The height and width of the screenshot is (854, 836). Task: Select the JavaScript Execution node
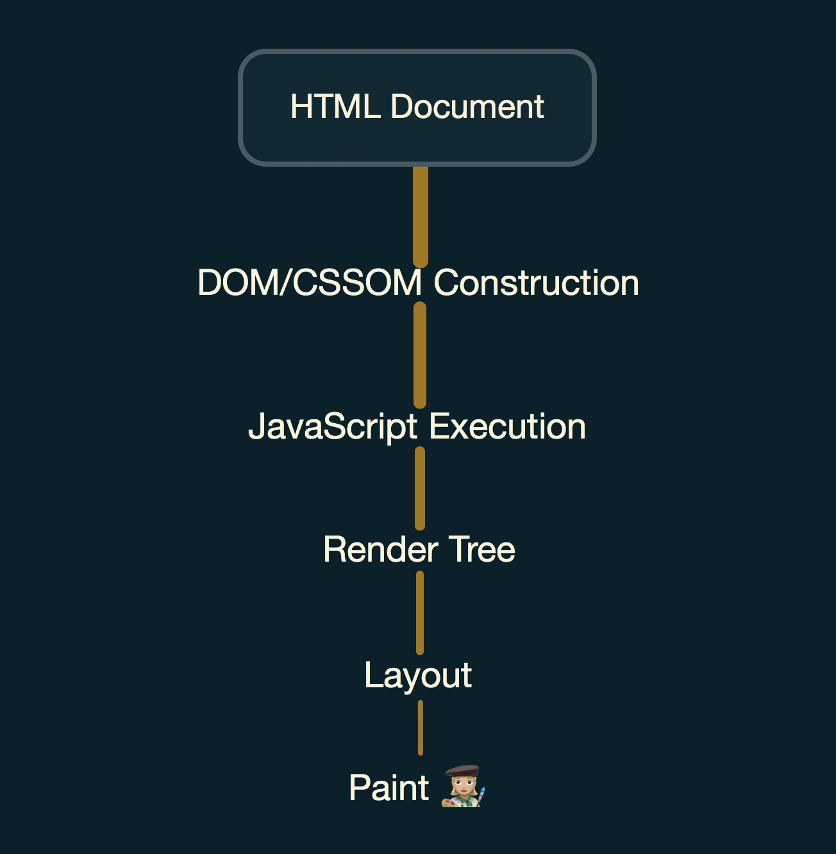coord(417,427)
